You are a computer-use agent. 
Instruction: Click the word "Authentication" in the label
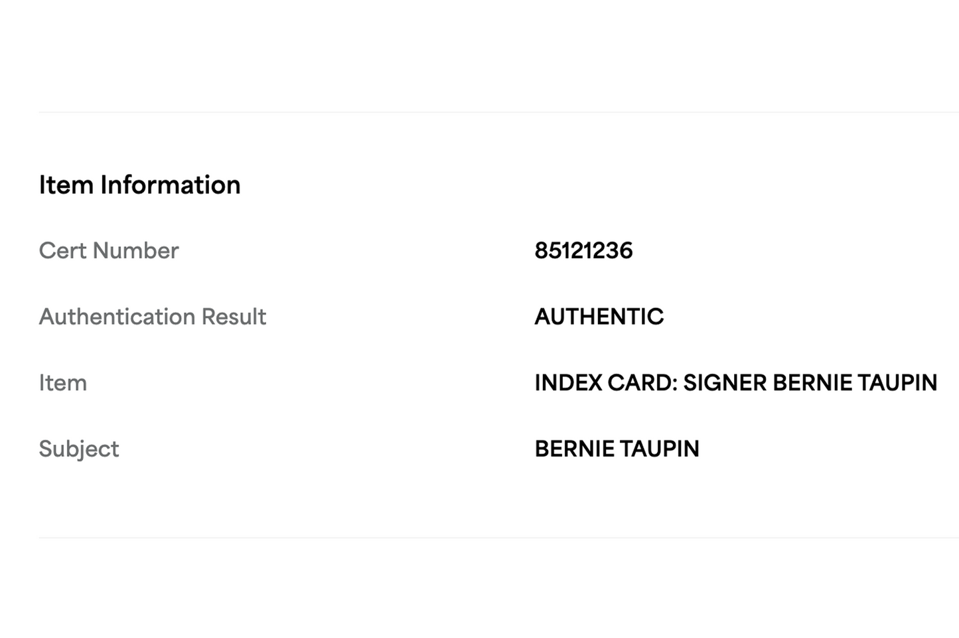[x=117, y=317]
